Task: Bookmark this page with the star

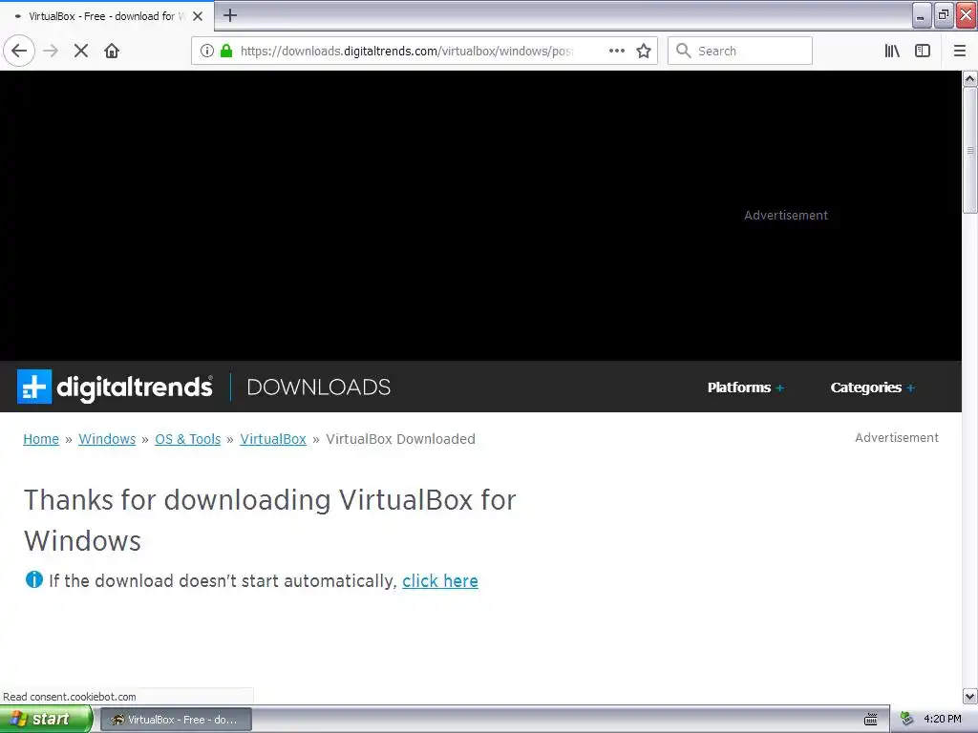Action: 644,51
